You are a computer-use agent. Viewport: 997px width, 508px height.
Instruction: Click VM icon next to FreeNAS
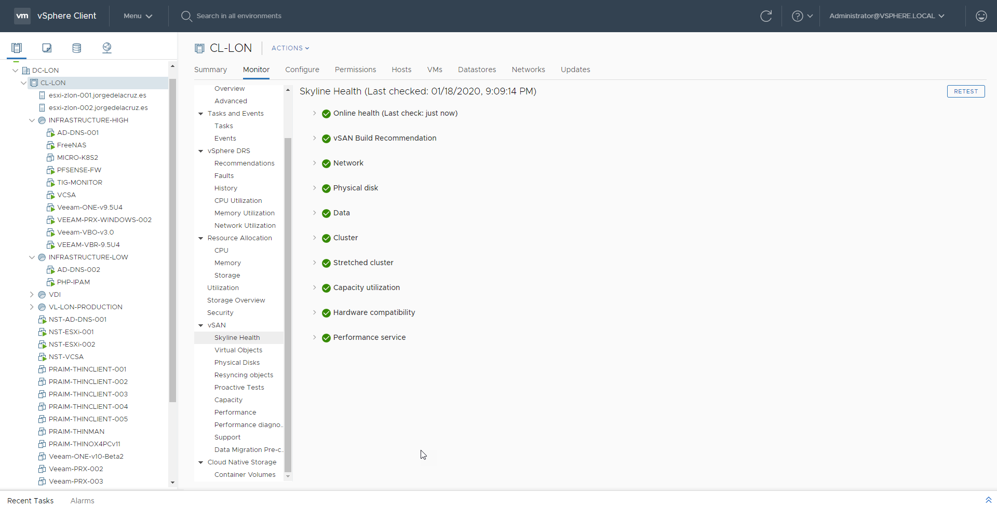point(50,145)
